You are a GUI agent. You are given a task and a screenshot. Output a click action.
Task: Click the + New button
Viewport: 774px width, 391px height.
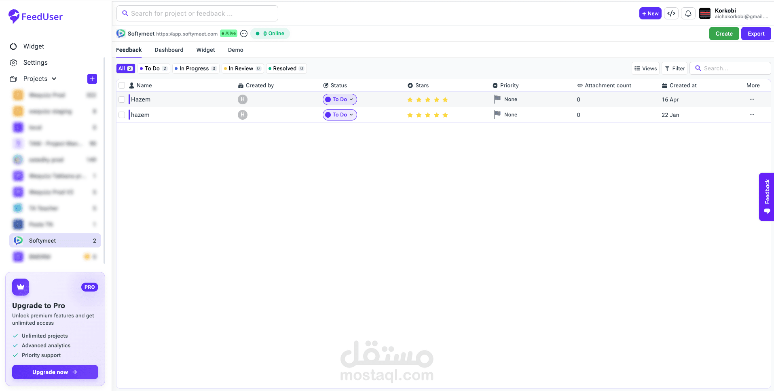pos(650,13)
